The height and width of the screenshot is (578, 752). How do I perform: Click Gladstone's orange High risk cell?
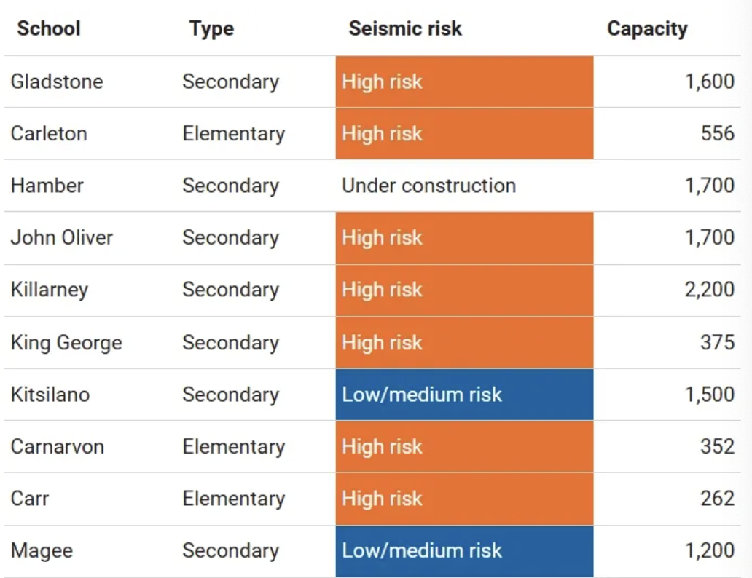pos(464,82)
